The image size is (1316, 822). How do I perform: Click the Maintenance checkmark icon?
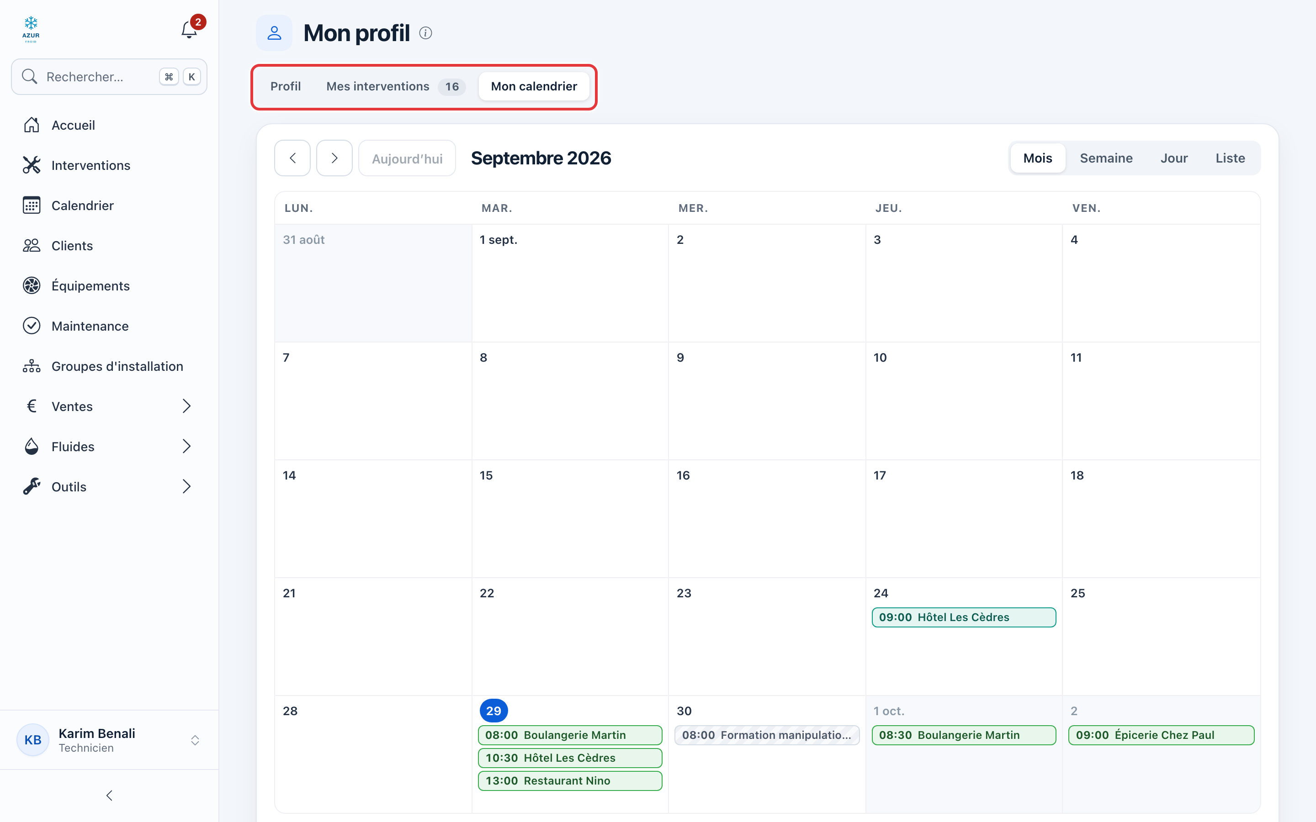coord(32,326)
